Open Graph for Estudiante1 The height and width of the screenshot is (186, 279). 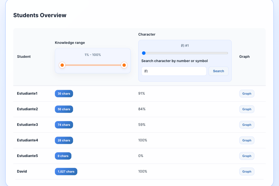[x=247, y=94]
